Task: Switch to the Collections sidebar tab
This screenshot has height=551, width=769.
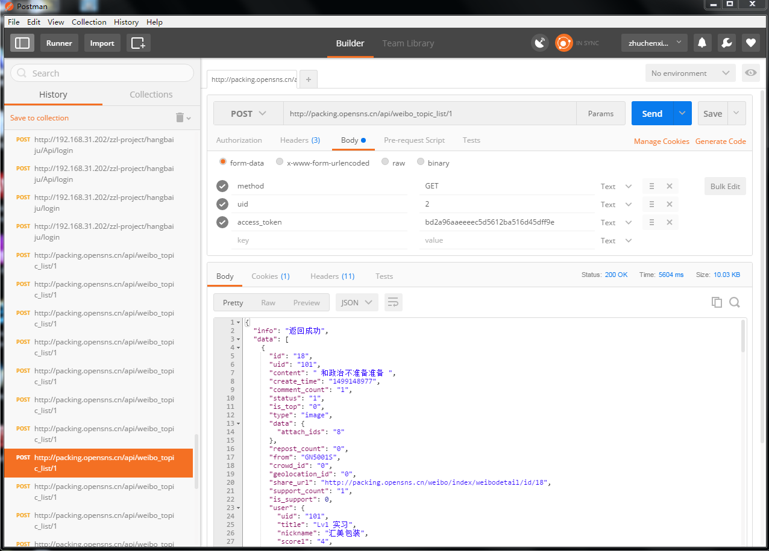Action: 151,95
